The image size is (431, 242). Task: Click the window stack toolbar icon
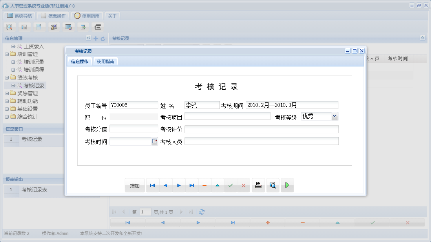click(98, 27)
